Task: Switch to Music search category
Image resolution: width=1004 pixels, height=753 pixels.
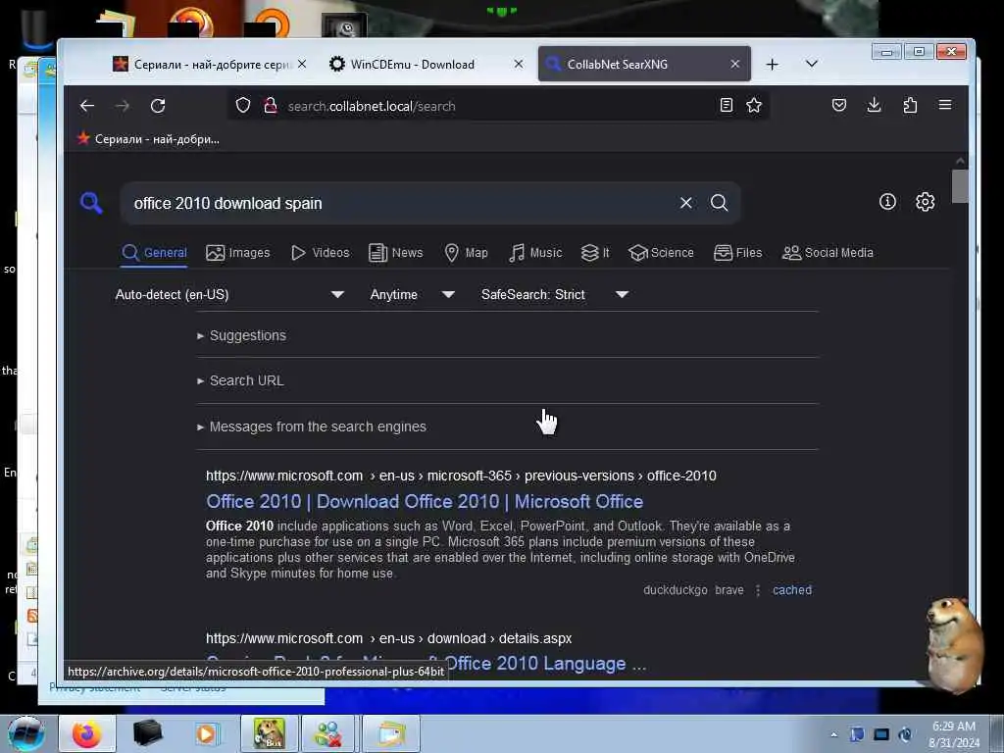Action: pyautogui.click(x=535, y=253)
